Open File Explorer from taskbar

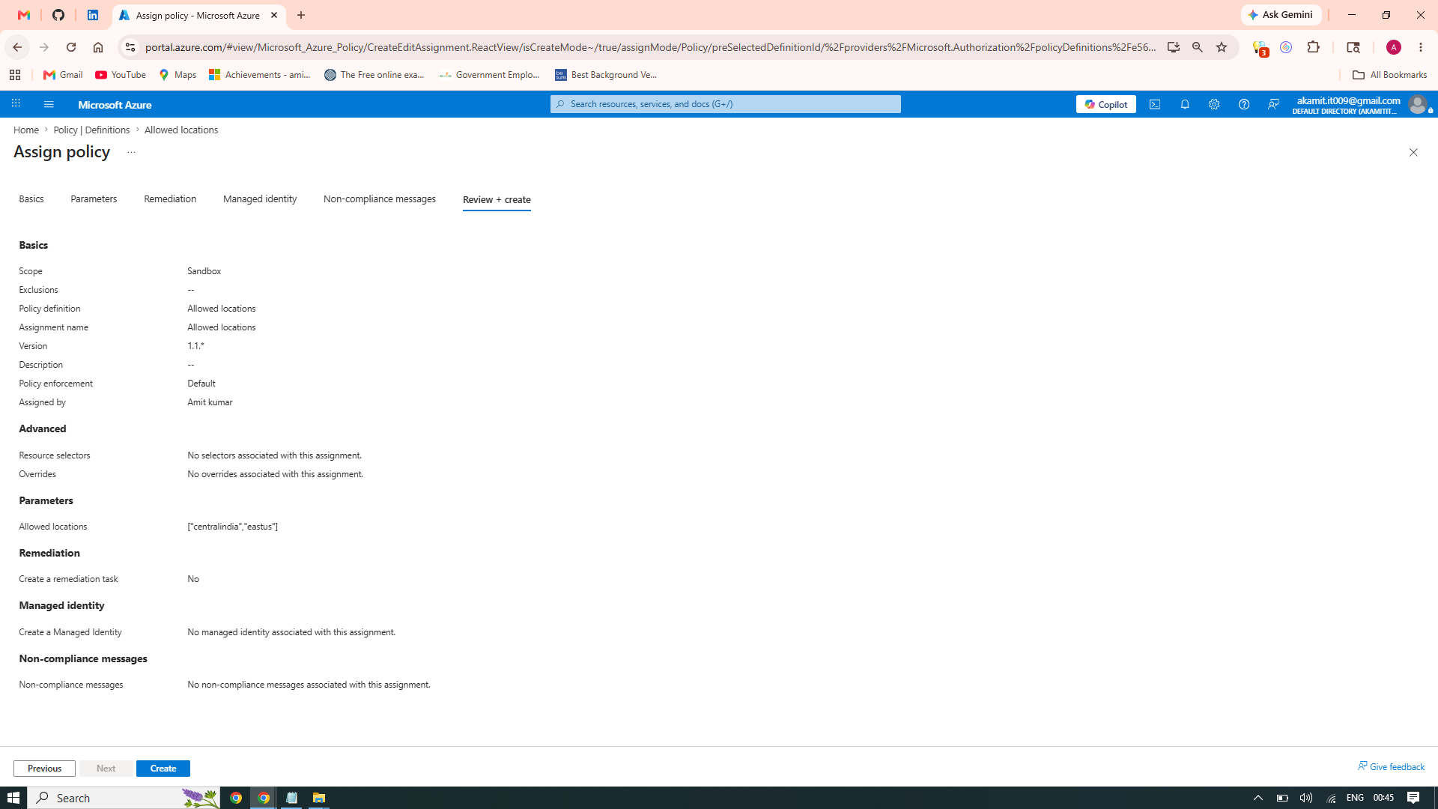point(319,798)
